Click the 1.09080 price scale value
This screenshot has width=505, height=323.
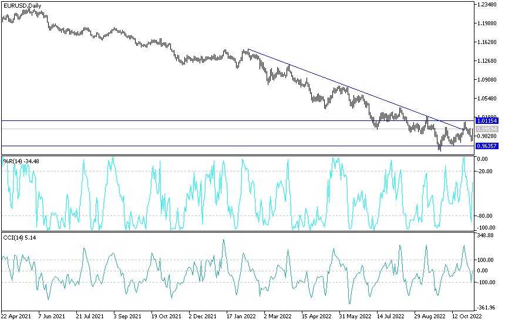point(487,79)
